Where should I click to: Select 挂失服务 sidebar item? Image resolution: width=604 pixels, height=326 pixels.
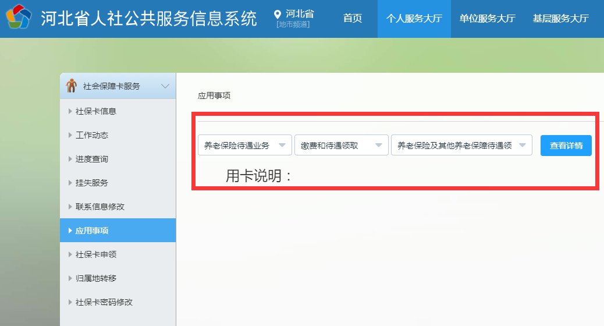coord(118,183)
